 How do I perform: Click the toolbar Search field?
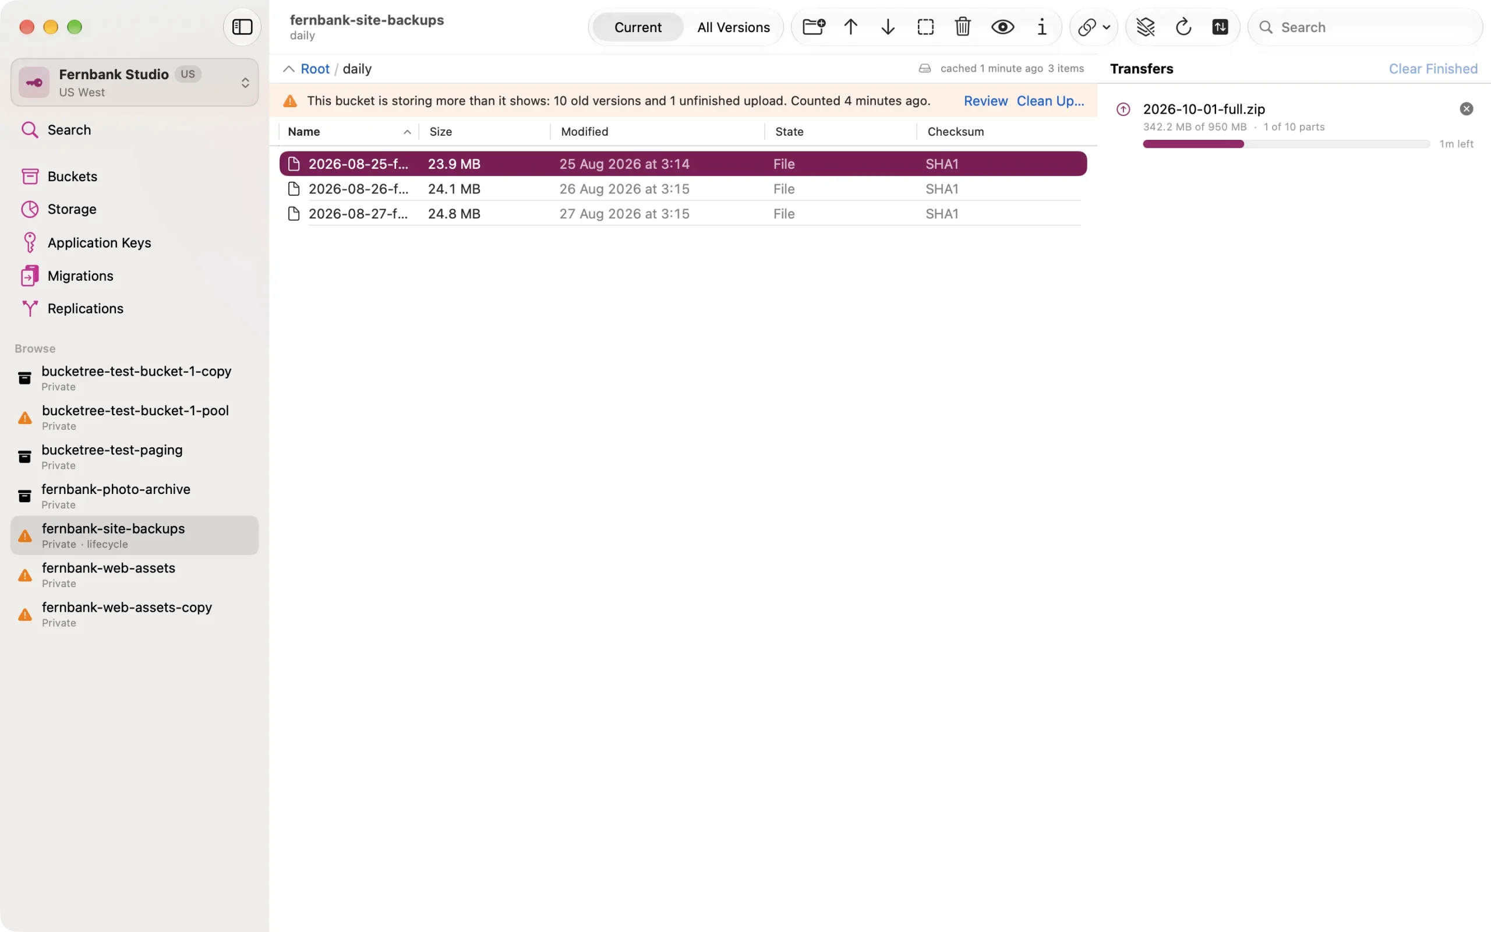(1365, 27)
